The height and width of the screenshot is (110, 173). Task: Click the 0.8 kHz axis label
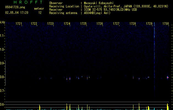pos(2,77)
